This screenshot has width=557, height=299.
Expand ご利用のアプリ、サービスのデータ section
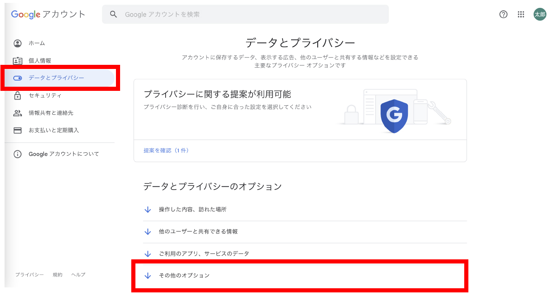[x=204, y=254]
